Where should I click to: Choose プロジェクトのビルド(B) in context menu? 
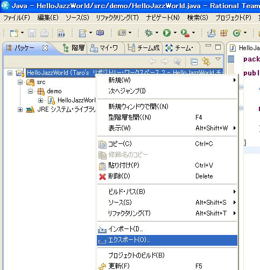pos(167,255)
